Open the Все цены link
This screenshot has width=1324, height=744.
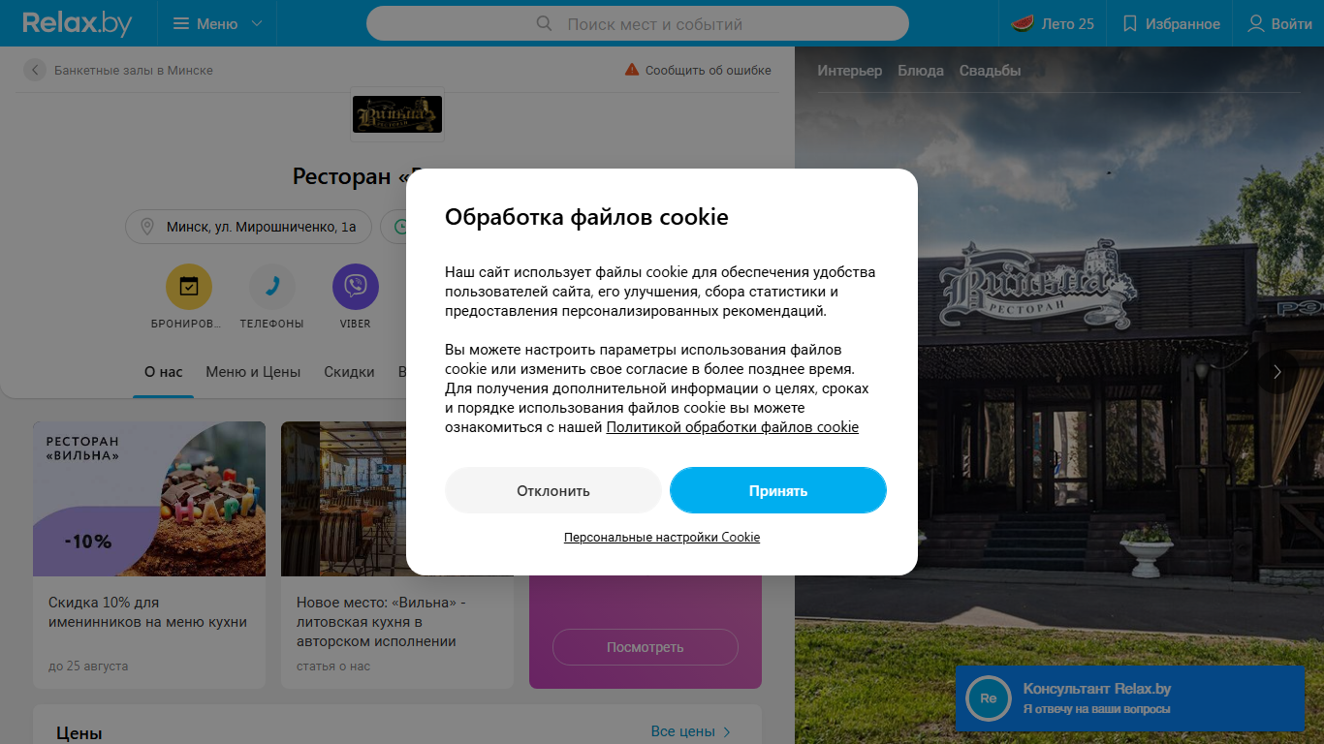click(x=683, y=731)
